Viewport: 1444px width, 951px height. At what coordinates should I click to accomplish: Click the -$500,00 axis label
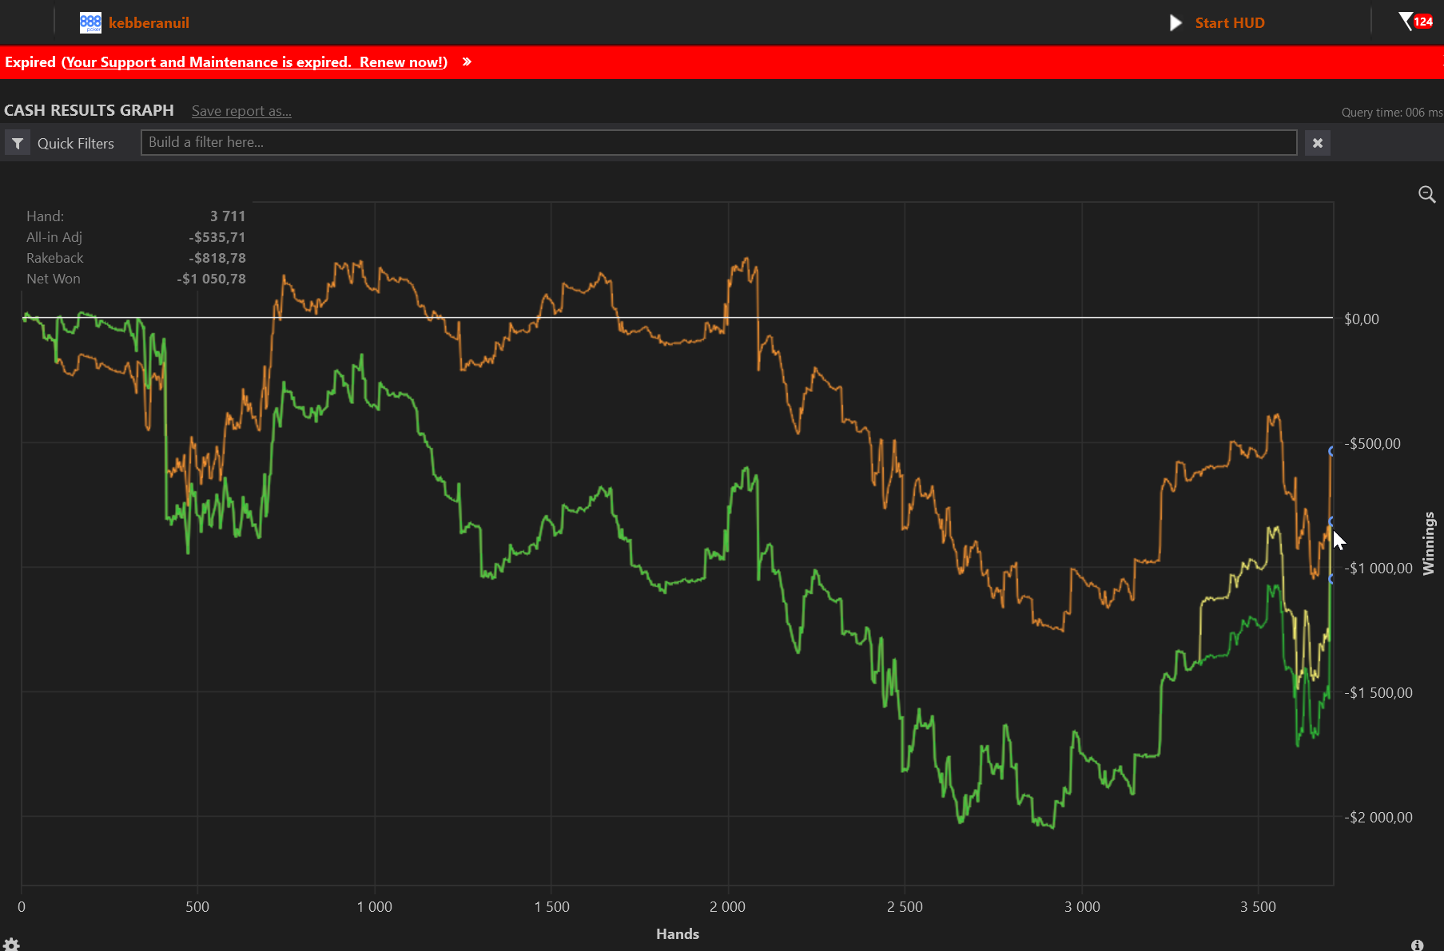click(x=1372, y=443)
